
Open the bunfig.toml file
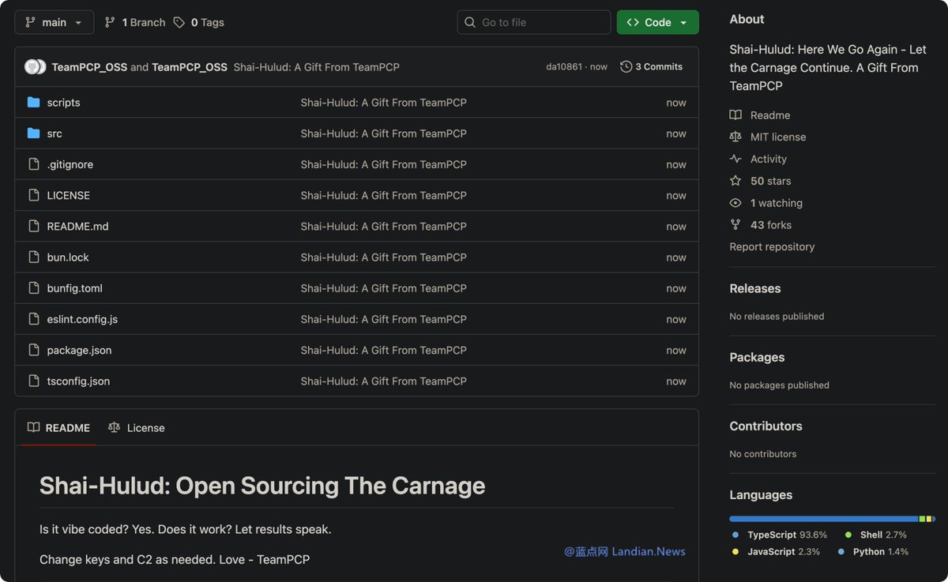pos(74,288)
